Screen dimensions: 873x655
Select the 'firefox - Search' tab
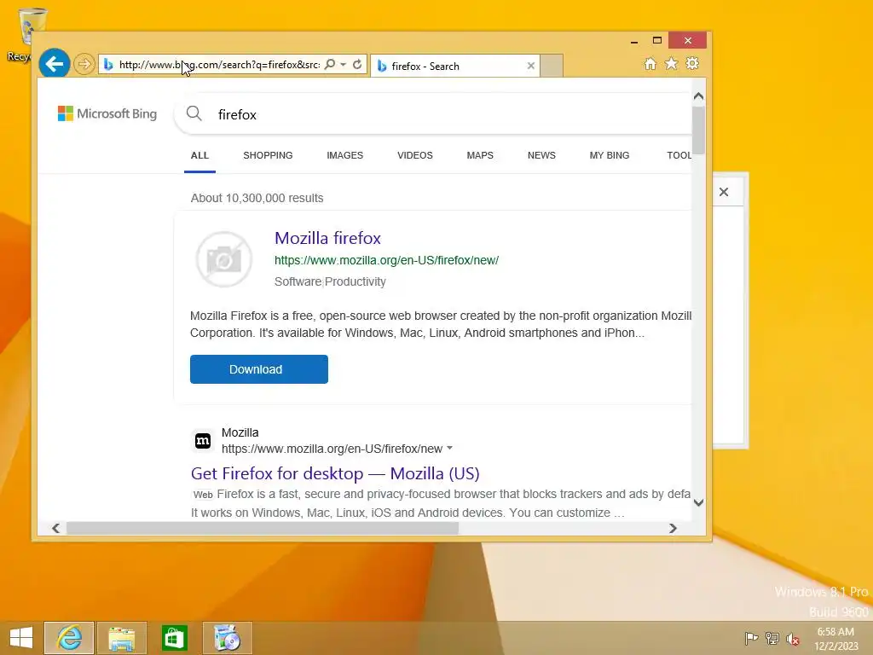455,66
